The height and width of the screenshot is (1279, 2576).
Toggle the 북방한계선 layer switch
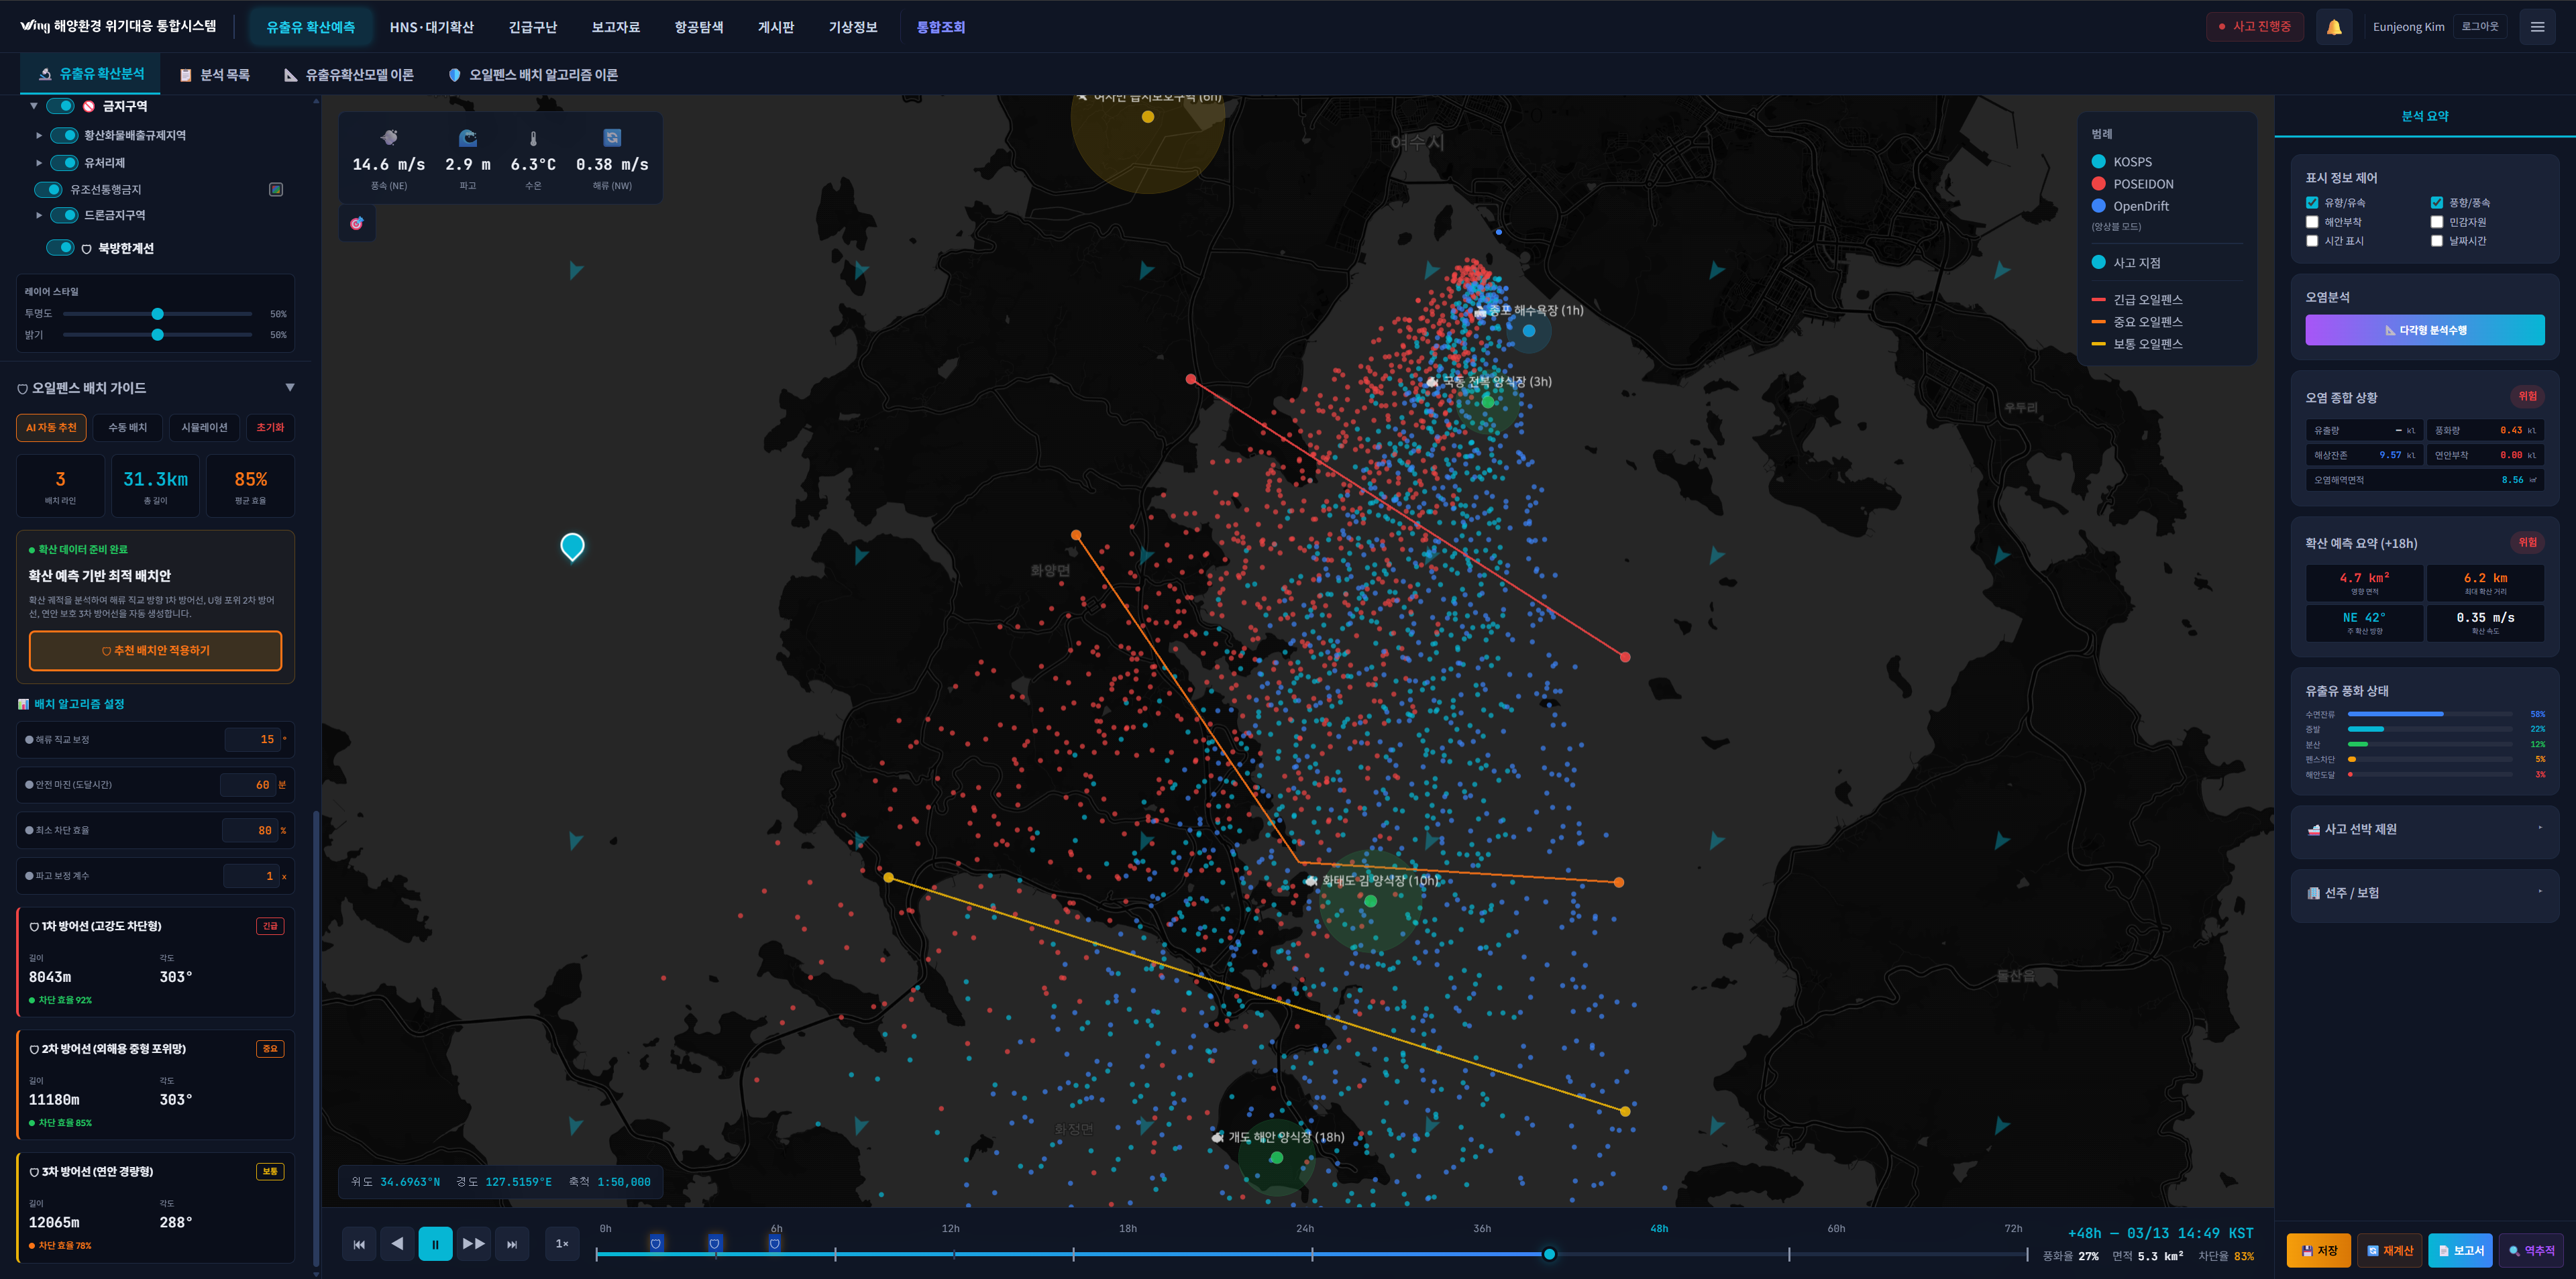61,248
